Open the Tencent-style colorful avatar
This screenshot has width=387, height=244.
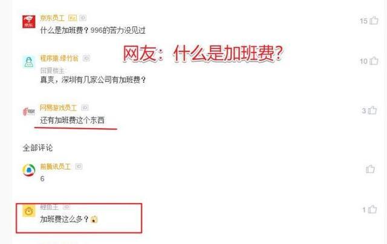pyautogui.click(x=29, y=170)
